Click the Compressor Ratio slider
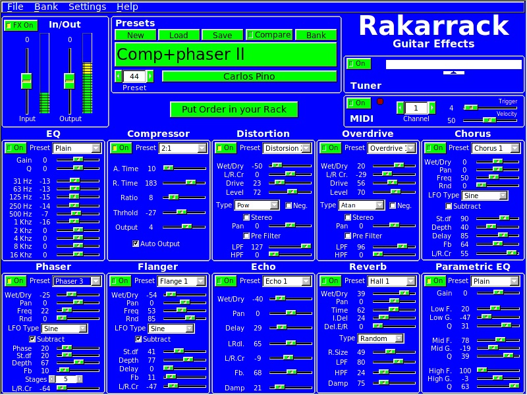The image size is (527, 395). (x=184, y=197)
